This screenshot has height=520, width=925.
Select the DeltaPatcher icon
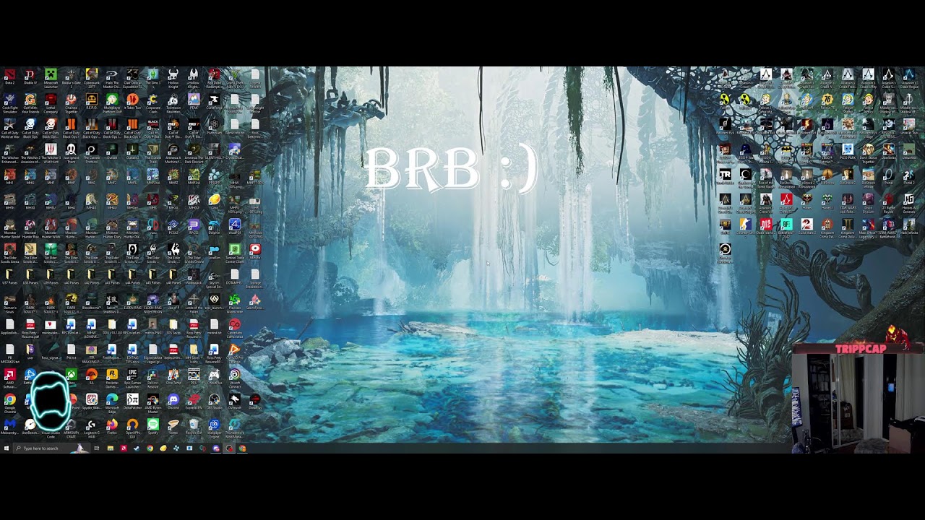point(132,402)
